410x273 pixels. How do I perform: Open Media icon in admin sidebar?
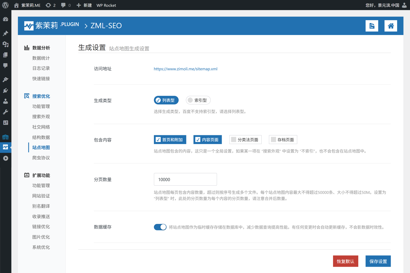5,44
